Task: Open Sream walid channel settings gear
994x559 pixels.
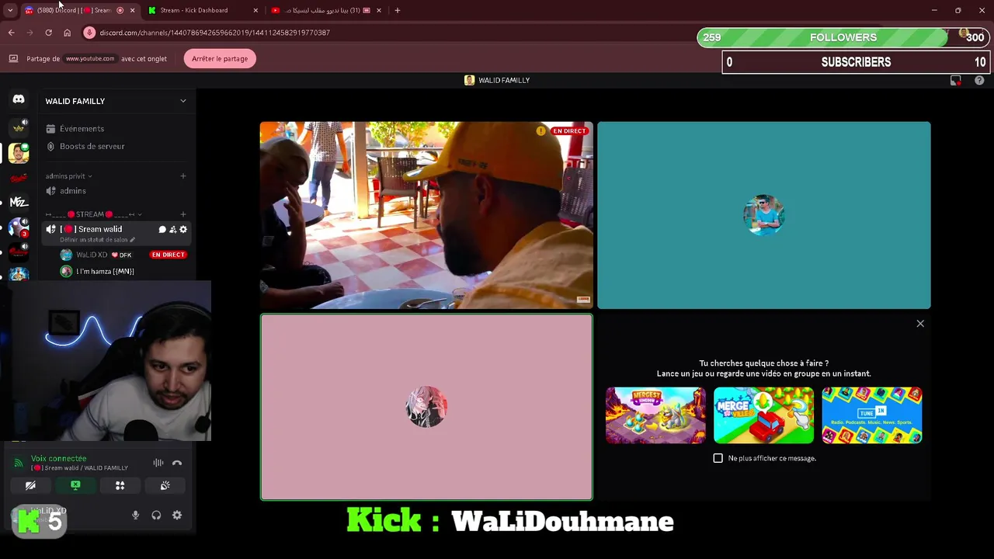Action: tap(183, 230)
